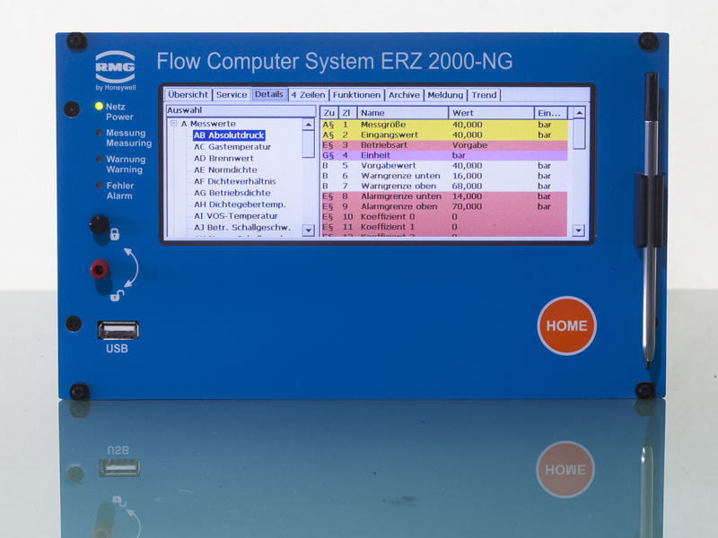Click the Zu column header
The image size is (718, 538).
click(328, 113)
